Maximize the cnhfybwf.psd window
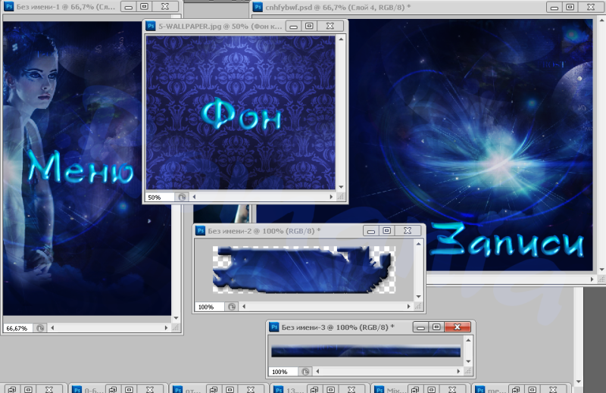Viewport: 606px width, 393px height. [x=570, y=7]
